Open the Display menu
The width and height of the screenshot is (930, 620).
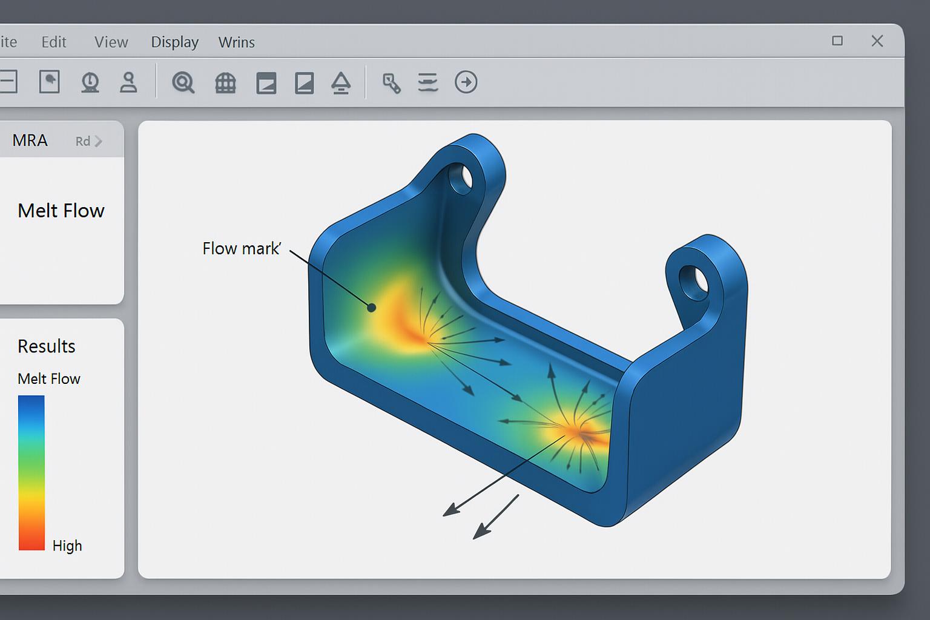174,42
